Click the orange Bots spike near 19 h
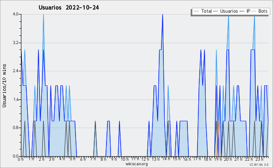Viewport: 273px width, 168px height. click(218, 138)
